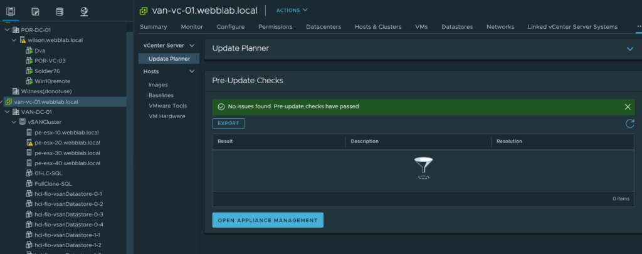Click the vSANCluster cluster icon

(23, 122)
